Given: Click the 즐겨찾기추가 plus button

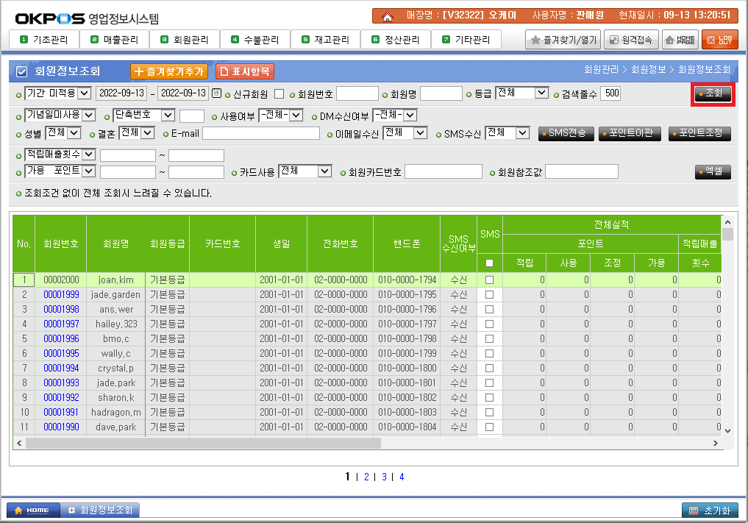Looking at the screenshot, I should pyautogui.click(x=169, y=71).
